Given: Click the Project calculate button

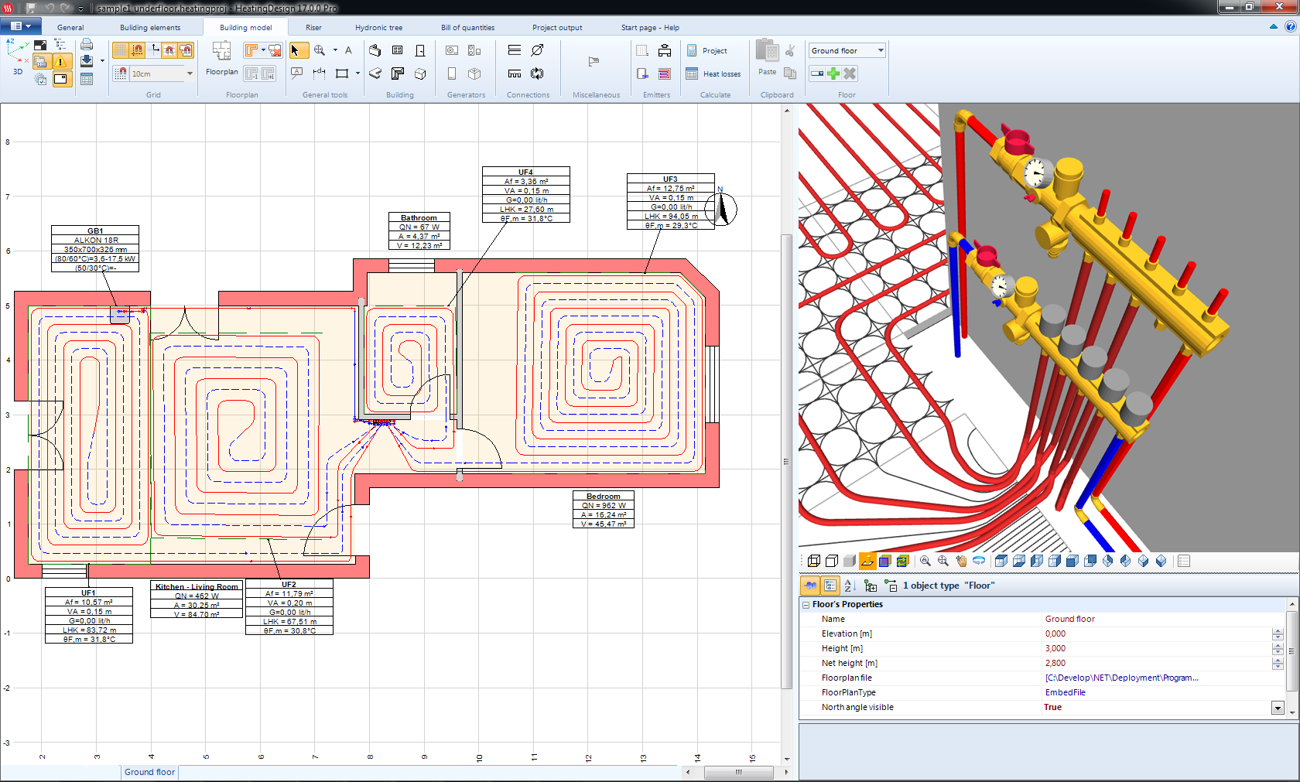Looking at the screenshot, I should coord(706,50).
